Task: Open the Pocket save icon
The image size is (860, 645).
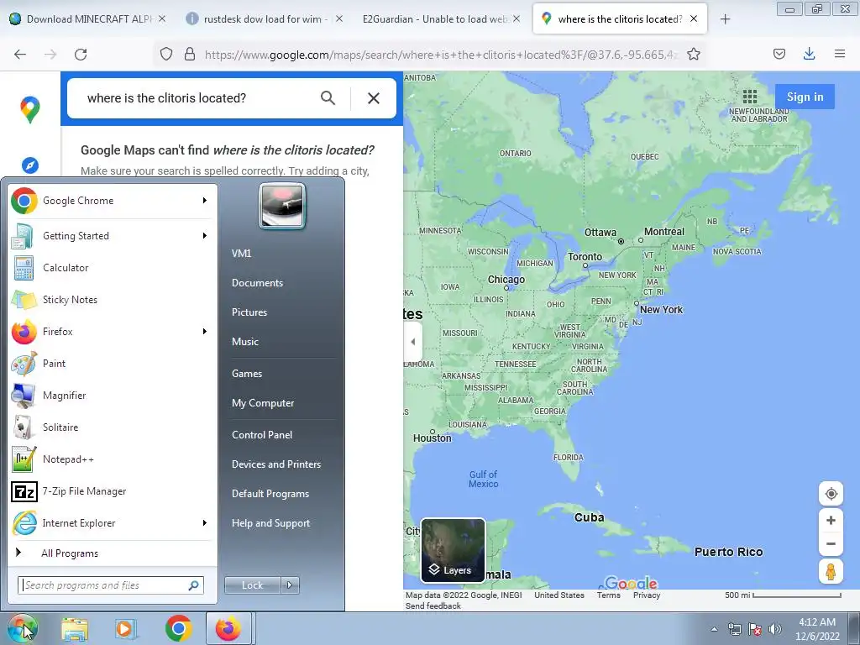Action: 779,54
